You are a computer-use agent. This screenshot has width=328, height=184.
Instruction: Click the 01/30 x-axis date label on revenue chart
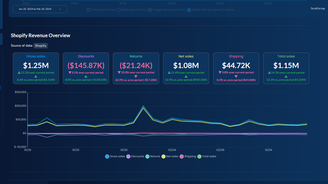click(x=124, y=150)
